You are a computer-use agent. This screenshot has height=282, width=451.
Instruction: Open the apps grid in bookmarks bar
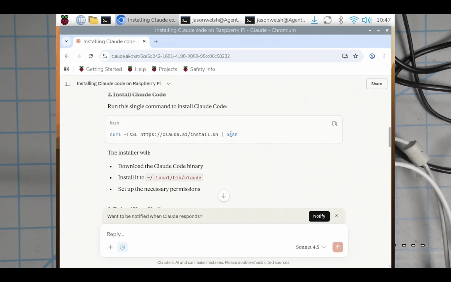[66, 69]
